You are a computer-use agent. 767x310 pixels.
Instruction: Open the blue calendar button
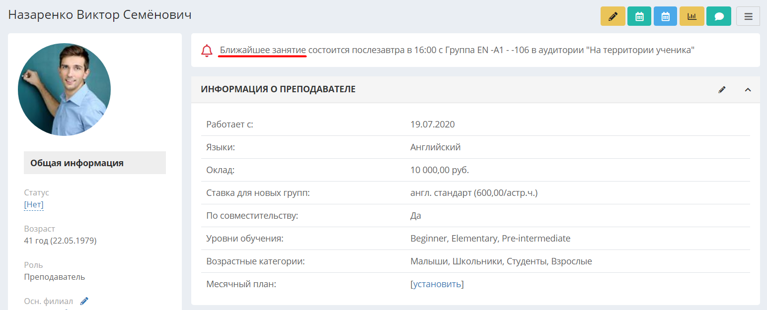pos(666,16)
